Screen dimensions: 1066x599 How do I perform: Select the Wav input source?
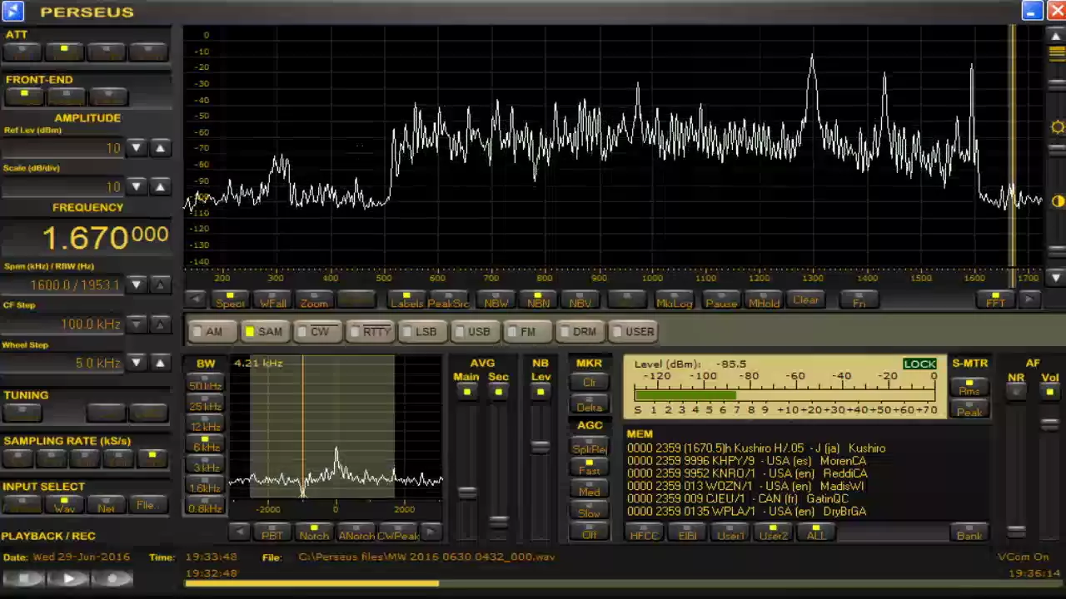point(64,506)
